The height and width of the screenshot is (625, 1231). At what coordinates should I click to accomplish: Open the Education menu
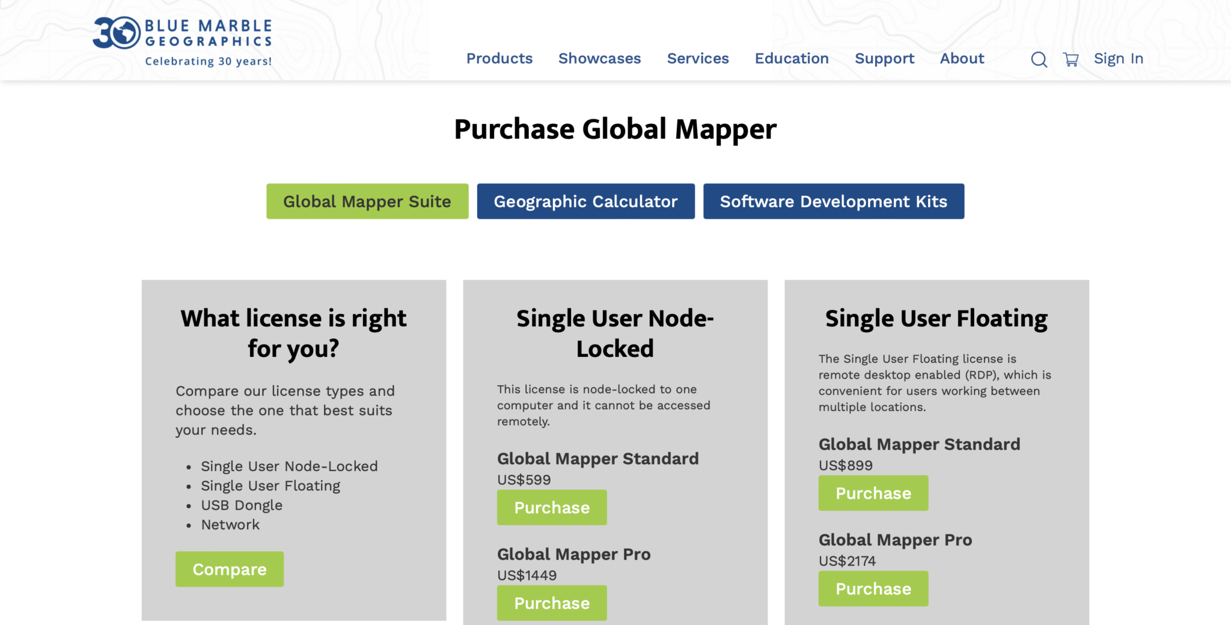pos(791,58)
